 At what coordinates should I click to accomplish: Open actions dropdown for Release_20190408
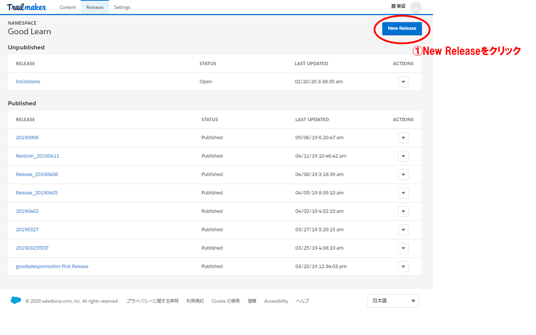click(403, 175)
